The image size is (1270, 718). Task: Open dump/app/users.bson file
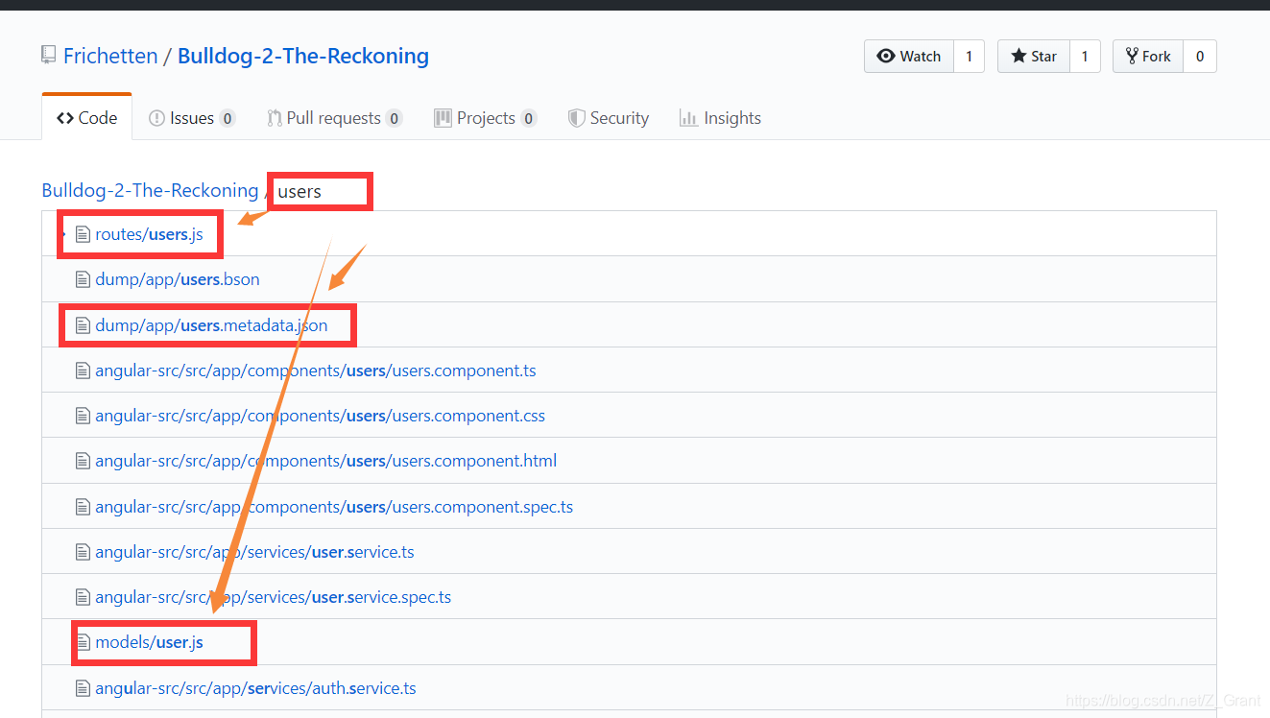coord(178,279)
